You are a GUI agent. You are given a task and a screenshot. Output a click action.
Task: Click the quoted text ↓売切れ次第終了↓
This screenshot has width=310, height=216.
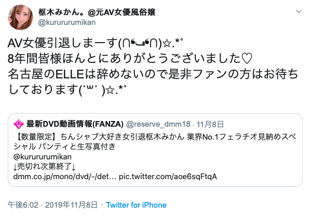44,167
